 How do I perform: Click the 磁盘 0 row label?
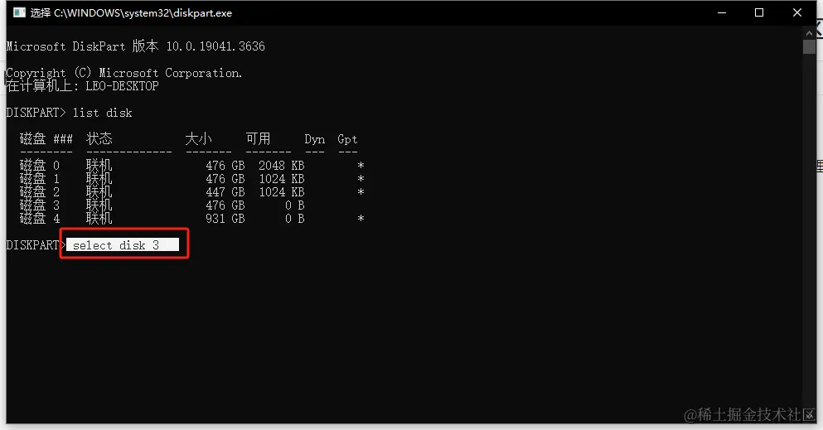point(40,165)
